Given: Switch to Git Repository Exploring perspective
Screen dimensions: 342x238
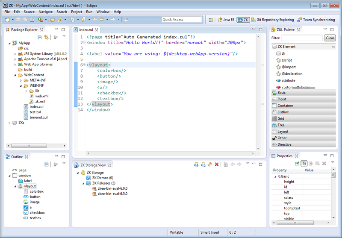Looking at the screenshot, I should (272, 20).
